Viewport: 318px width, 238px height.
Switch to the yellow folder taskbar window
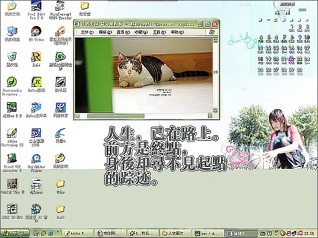[176, 234]
